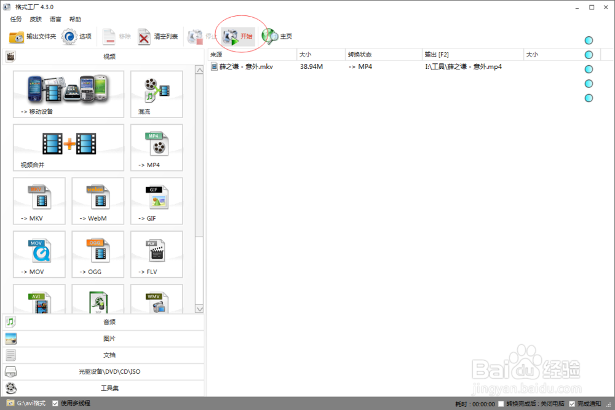Expand the 工具集 toolset panel

click(x=103, y=388)
